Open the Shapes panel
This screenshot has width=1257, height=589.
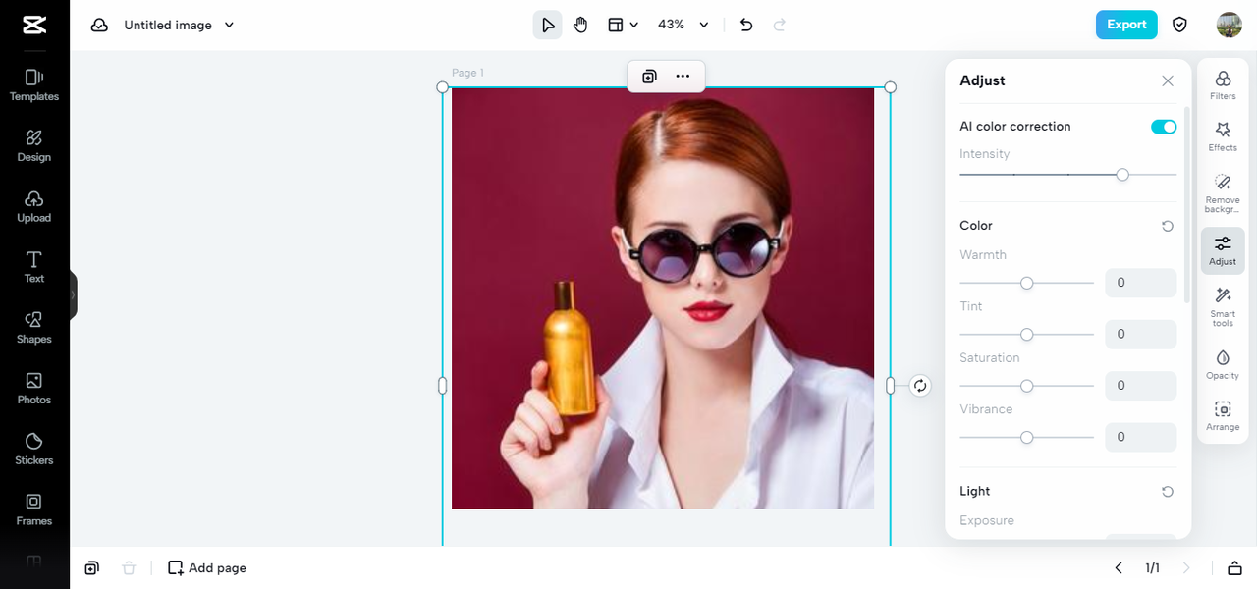pyautogui.click(x=34, y=328)
